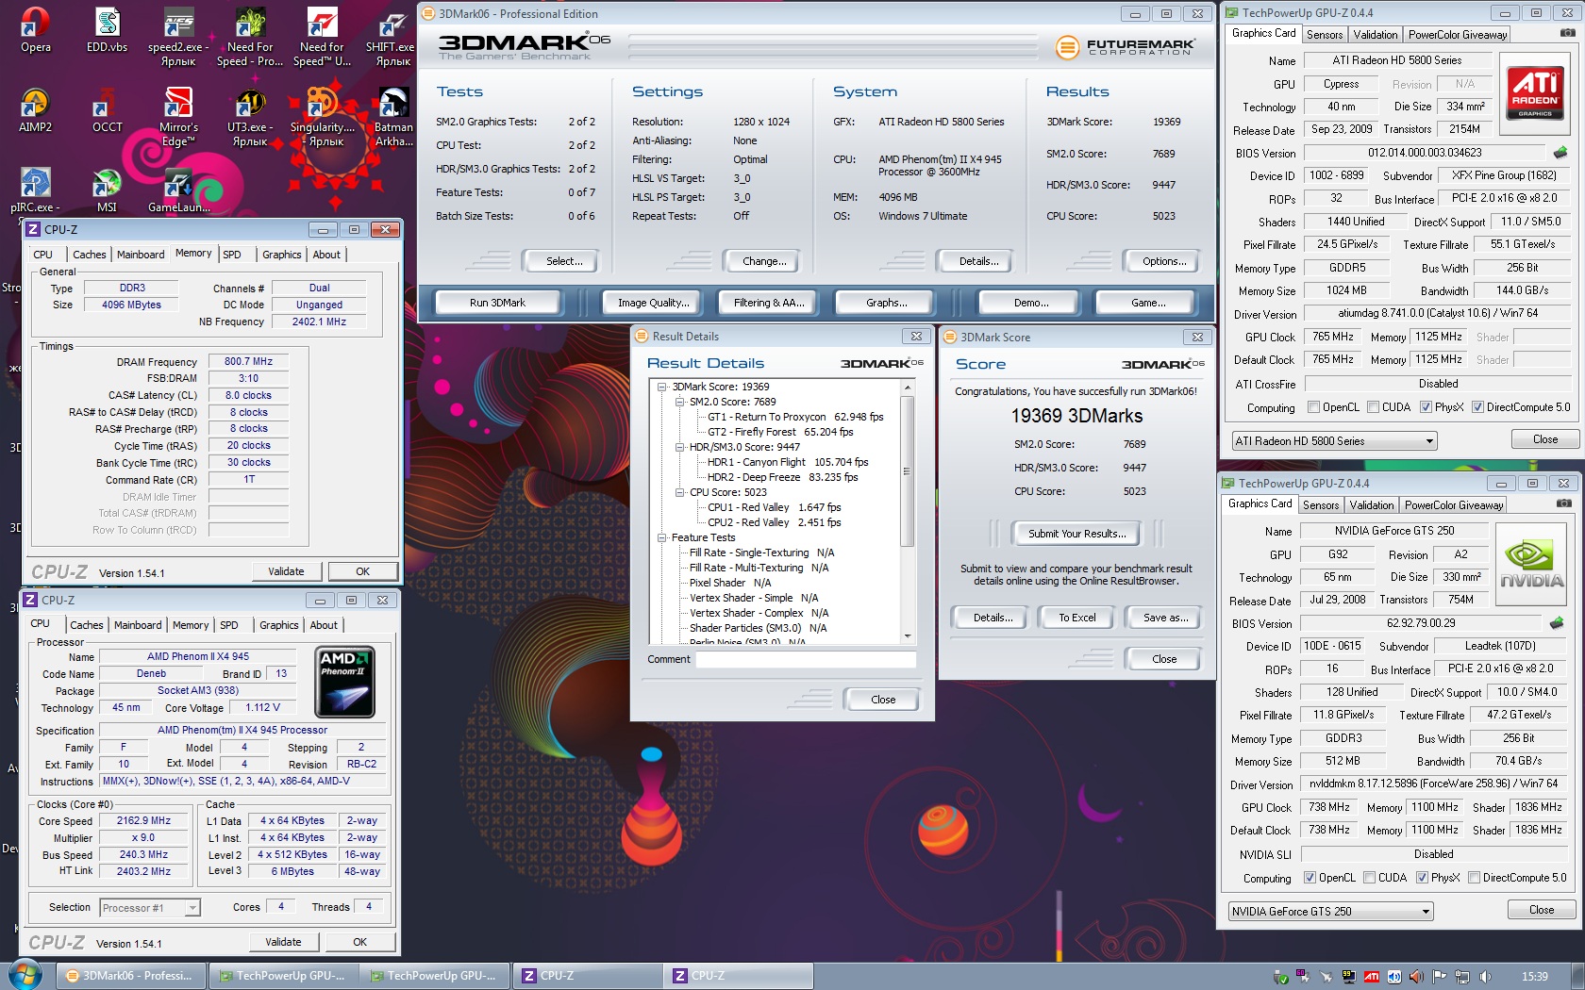Open the OCCT desktop icon
The height and width of the screenshot is (990, 1585).
click(x=107, y=110)
